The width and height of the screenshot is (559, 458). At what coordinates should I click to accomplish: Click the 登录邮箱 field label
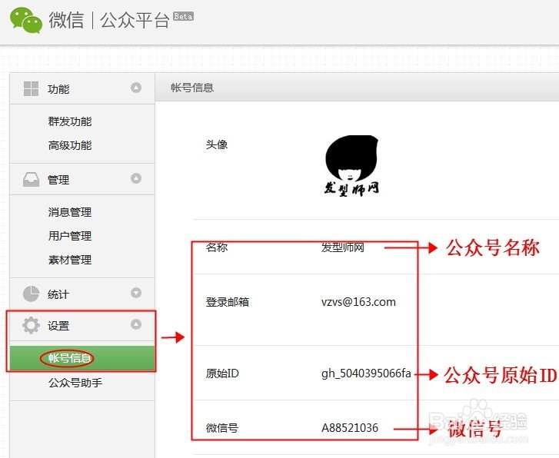click(228, 302)
